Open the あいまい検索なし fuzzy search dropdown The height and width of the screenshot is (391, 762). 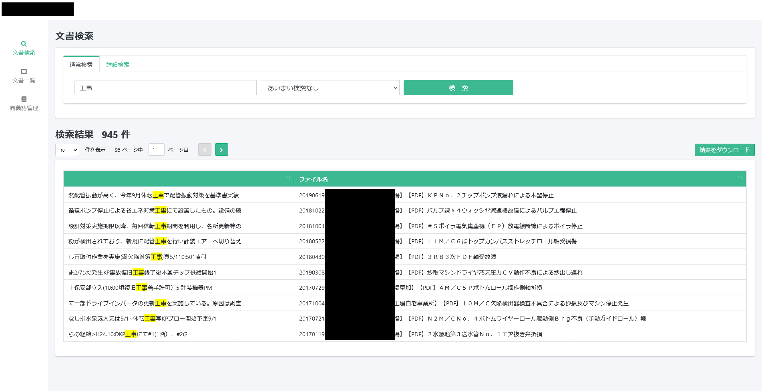[x=330, y=87]
